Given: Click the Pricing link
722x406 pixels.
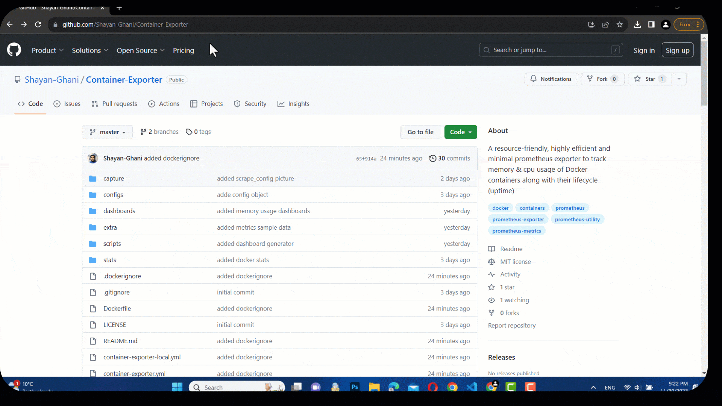Looking at the screenshot, I should click(x=184, y=50).
